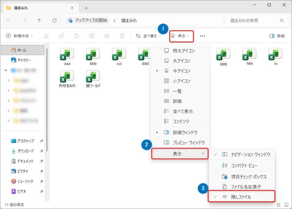Click the Delete trash can icon
Image resolution: width=292 pixels, height=209 pixels.
pos(122,36)
